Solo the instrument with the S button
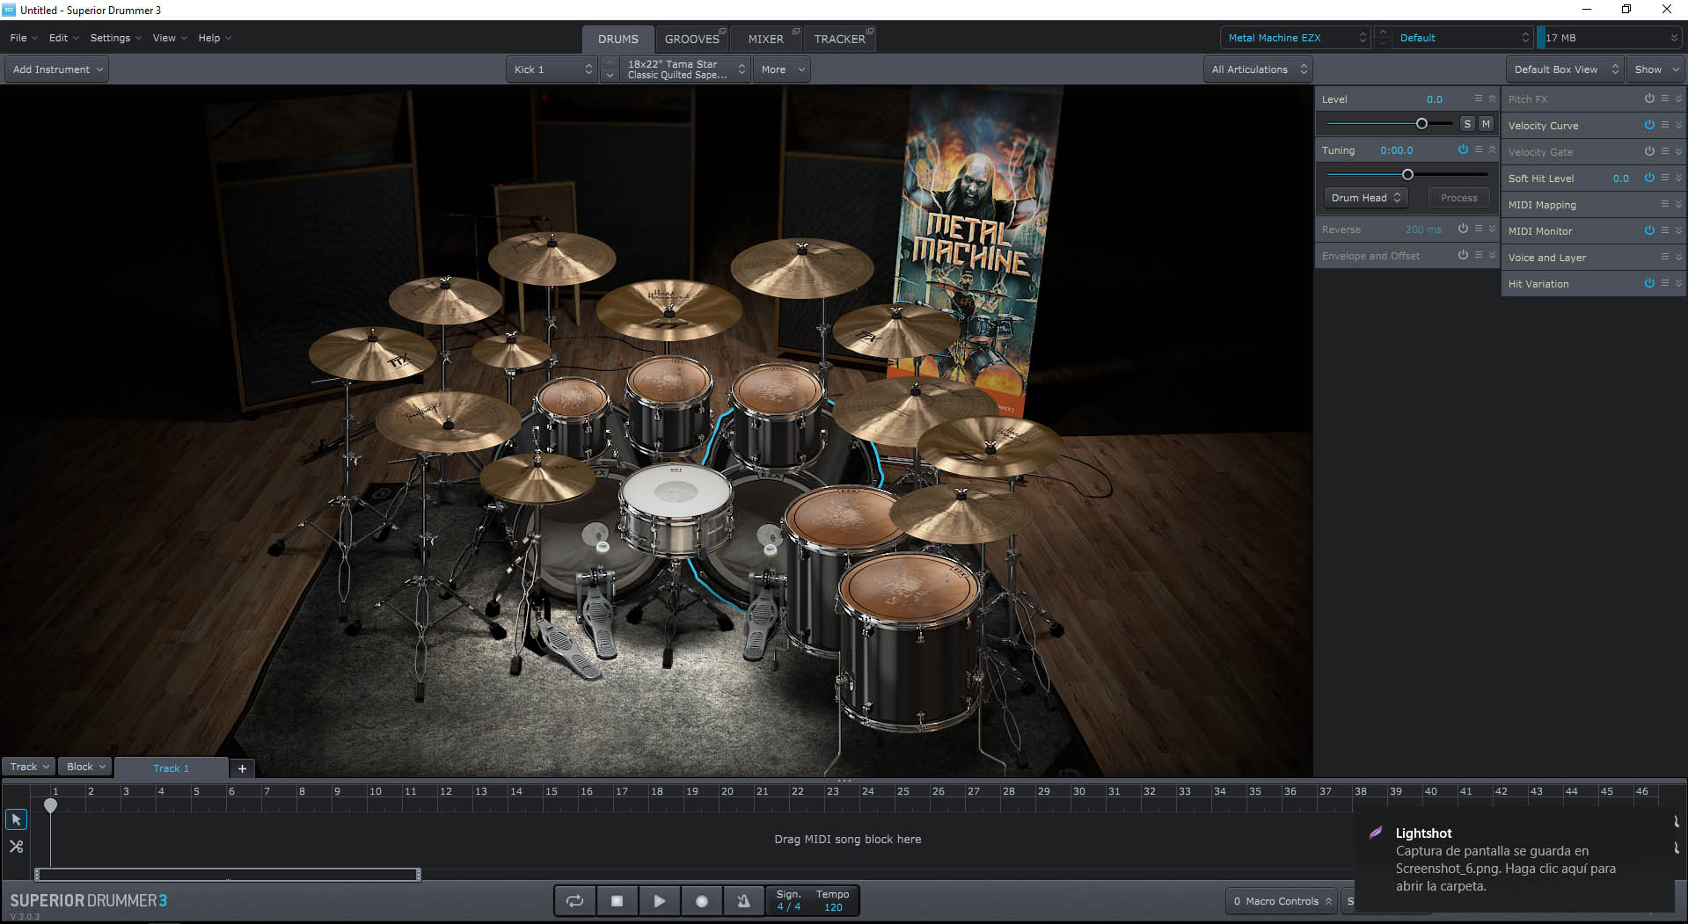 tap(1467, 124)
